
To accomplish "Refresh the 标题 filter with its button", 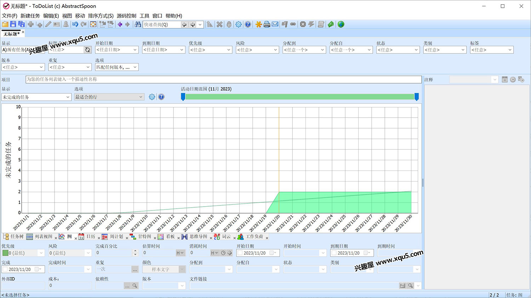I will point(88,50).
